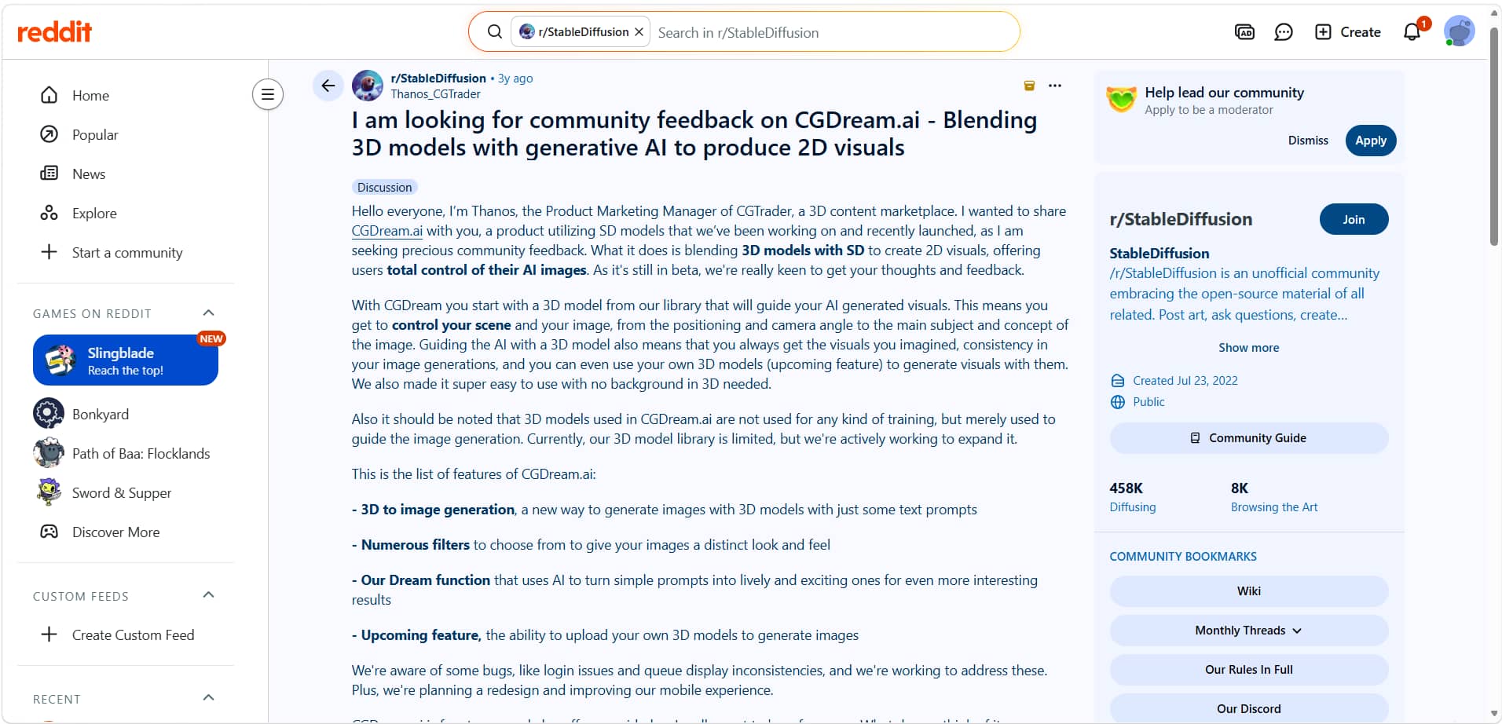This screenshot has height=724, width=1502.
Task: Apply to be a moderator
Action: click(x=1371, y=141)
